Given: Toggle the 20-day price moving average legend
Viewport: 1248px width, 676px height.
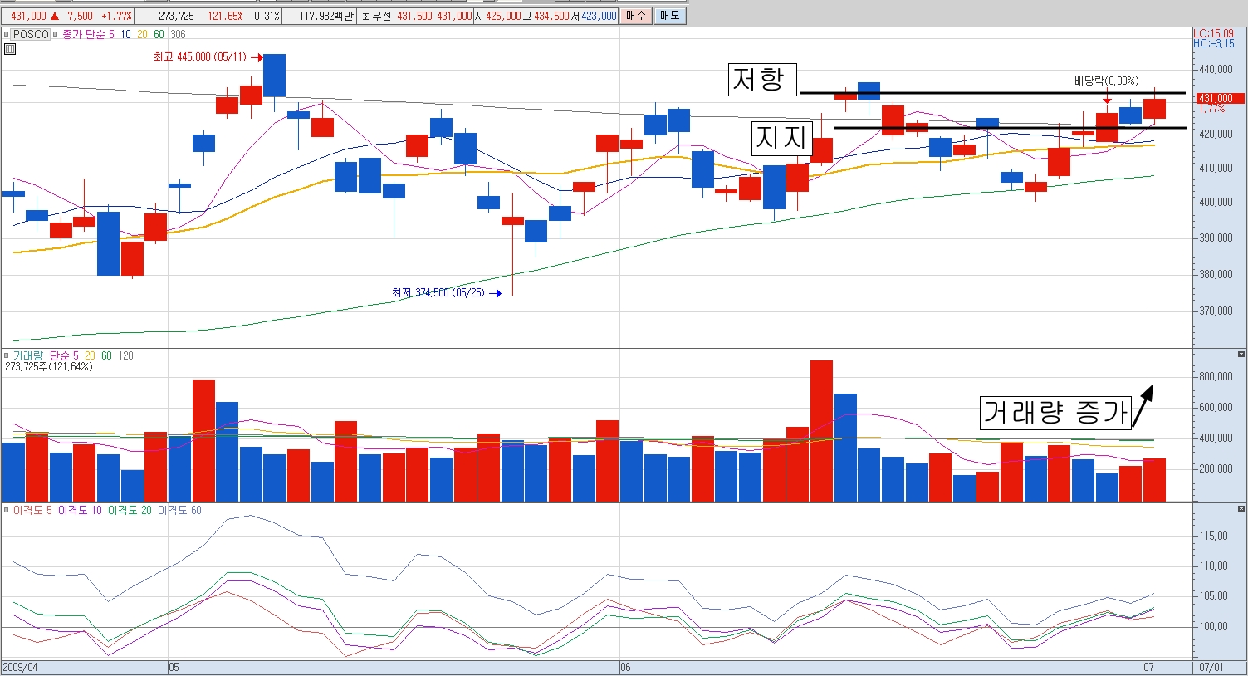Looking at the screenshot, I should (142, 35).
